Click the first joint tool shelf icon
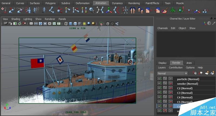 coord(52,10)
